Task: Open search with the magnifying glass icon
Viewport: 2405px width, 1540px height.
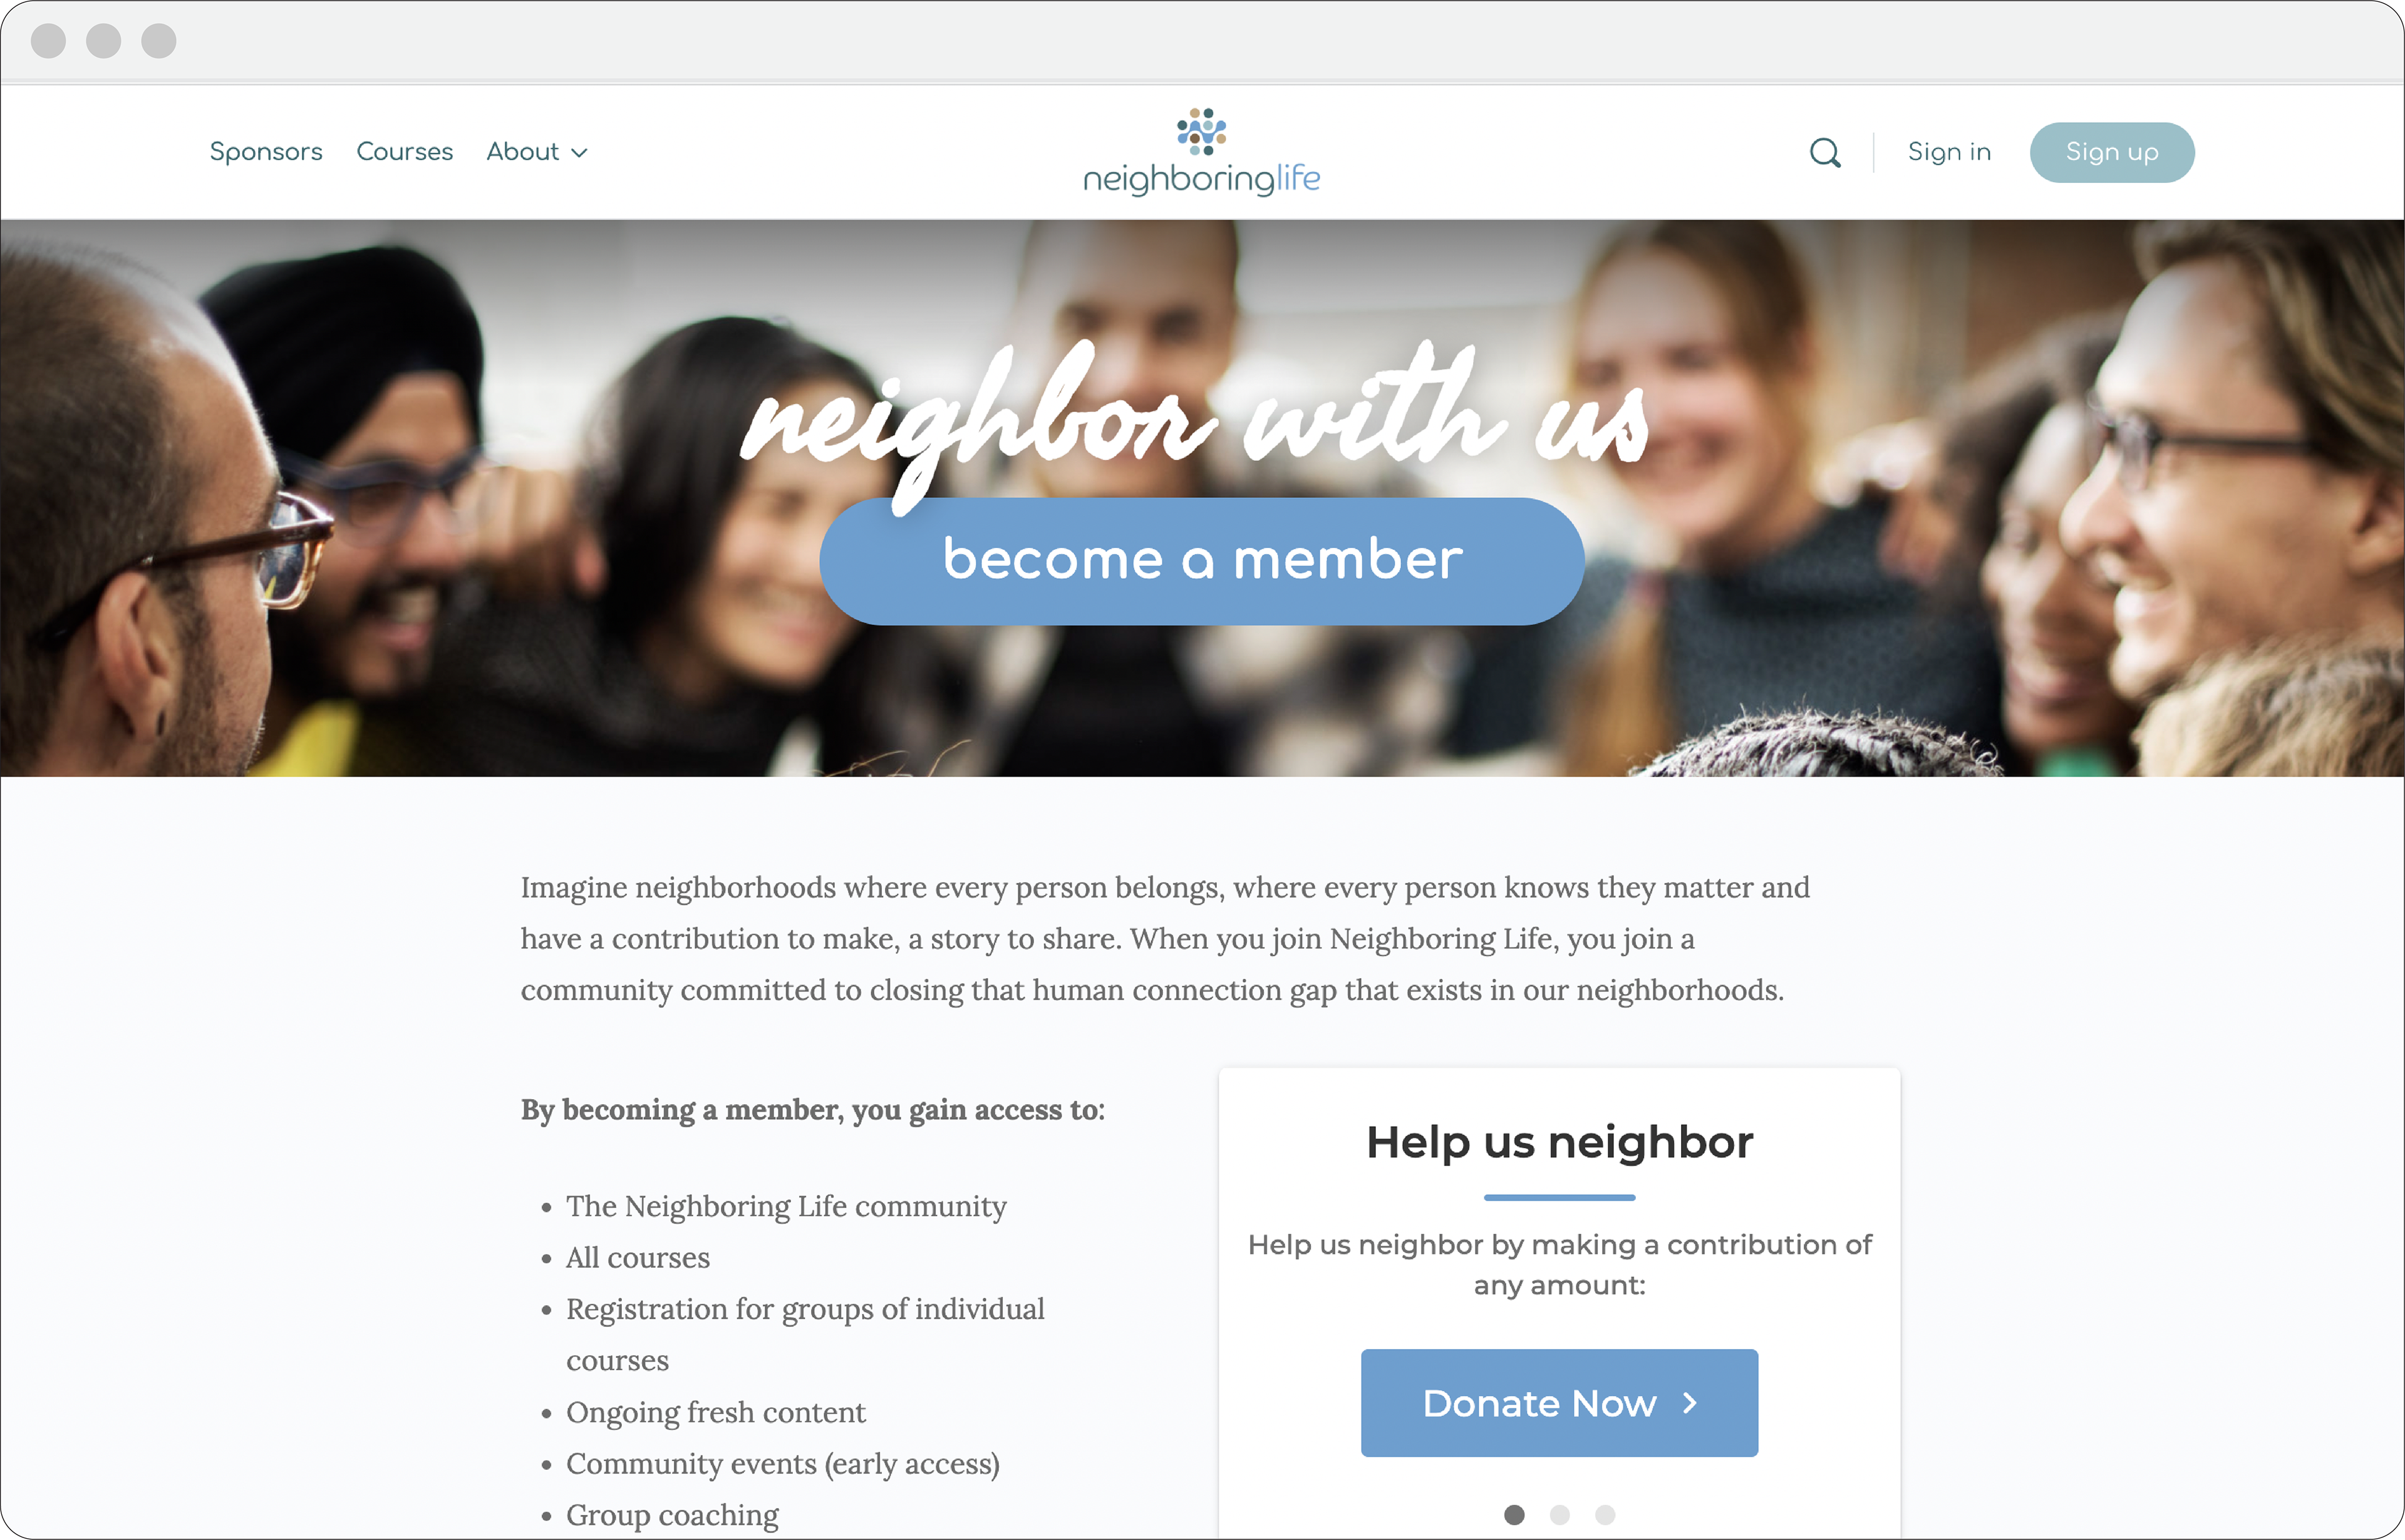Action: click(x=1825, y=152)
